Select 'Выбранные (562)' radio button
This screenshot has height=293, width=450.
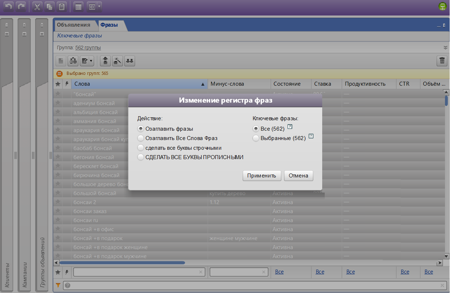tap(256, 138)
